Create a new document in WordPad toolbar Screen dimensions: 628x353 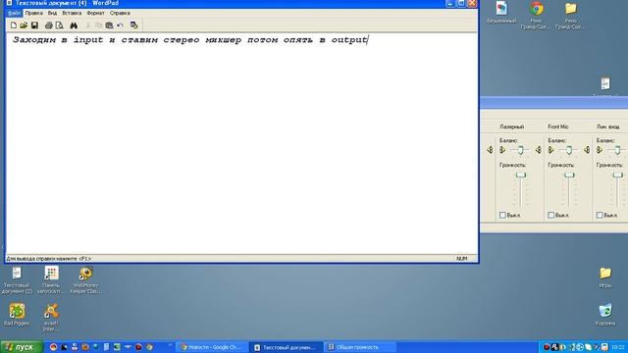click(13, 25)
